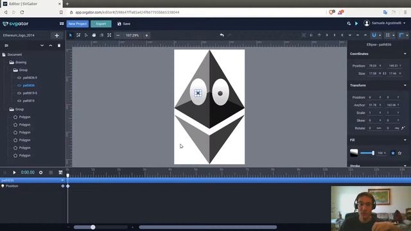Toggle the grid display button
Image resolution: width=411 pixels, height=231 pixels.
(x=388, y=35)
